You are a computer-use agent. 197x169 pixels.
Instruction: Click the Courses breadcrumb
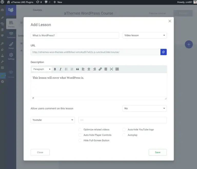click(x=37, y=10)
